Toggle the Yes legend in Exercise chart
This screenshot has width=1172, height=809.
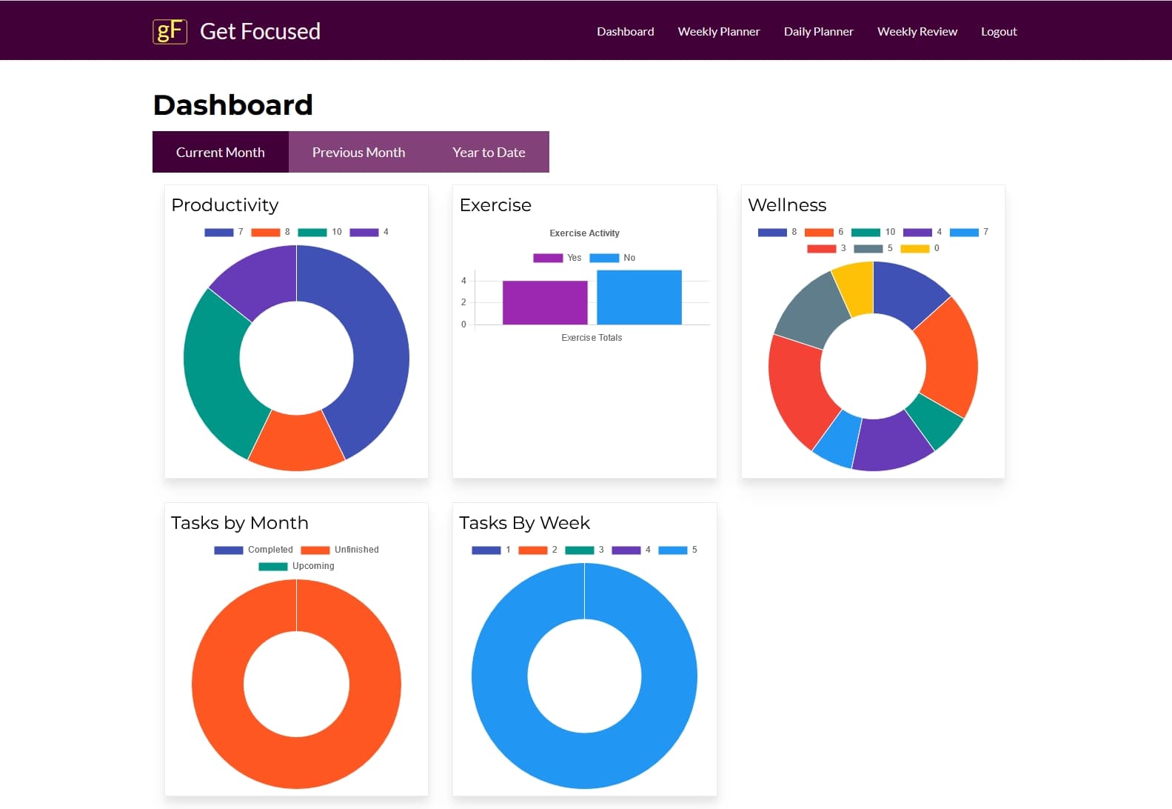point(557,258)
